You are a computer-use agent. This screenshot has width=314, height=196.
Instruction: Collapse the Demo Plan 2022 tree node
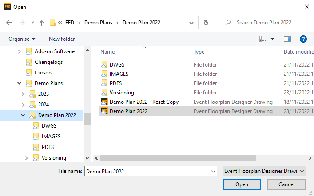click(23, 115)
